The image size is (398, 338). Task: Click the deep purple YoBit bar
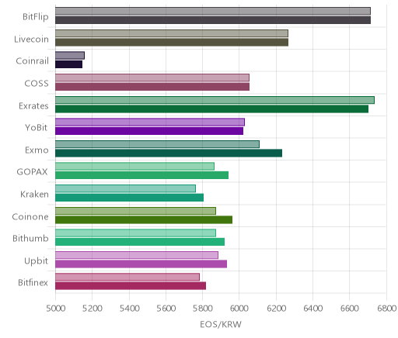coord(149,131)
